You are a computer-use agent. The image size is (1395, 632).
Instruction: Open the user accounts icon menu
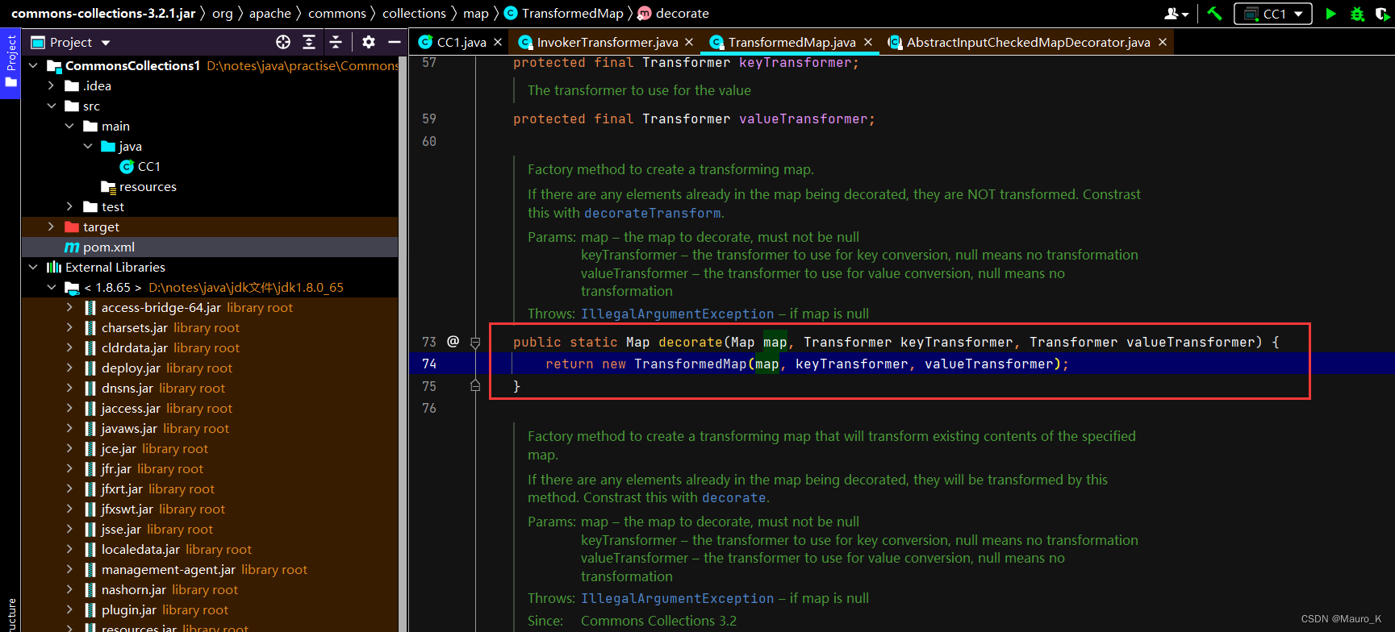[1176, 14]
